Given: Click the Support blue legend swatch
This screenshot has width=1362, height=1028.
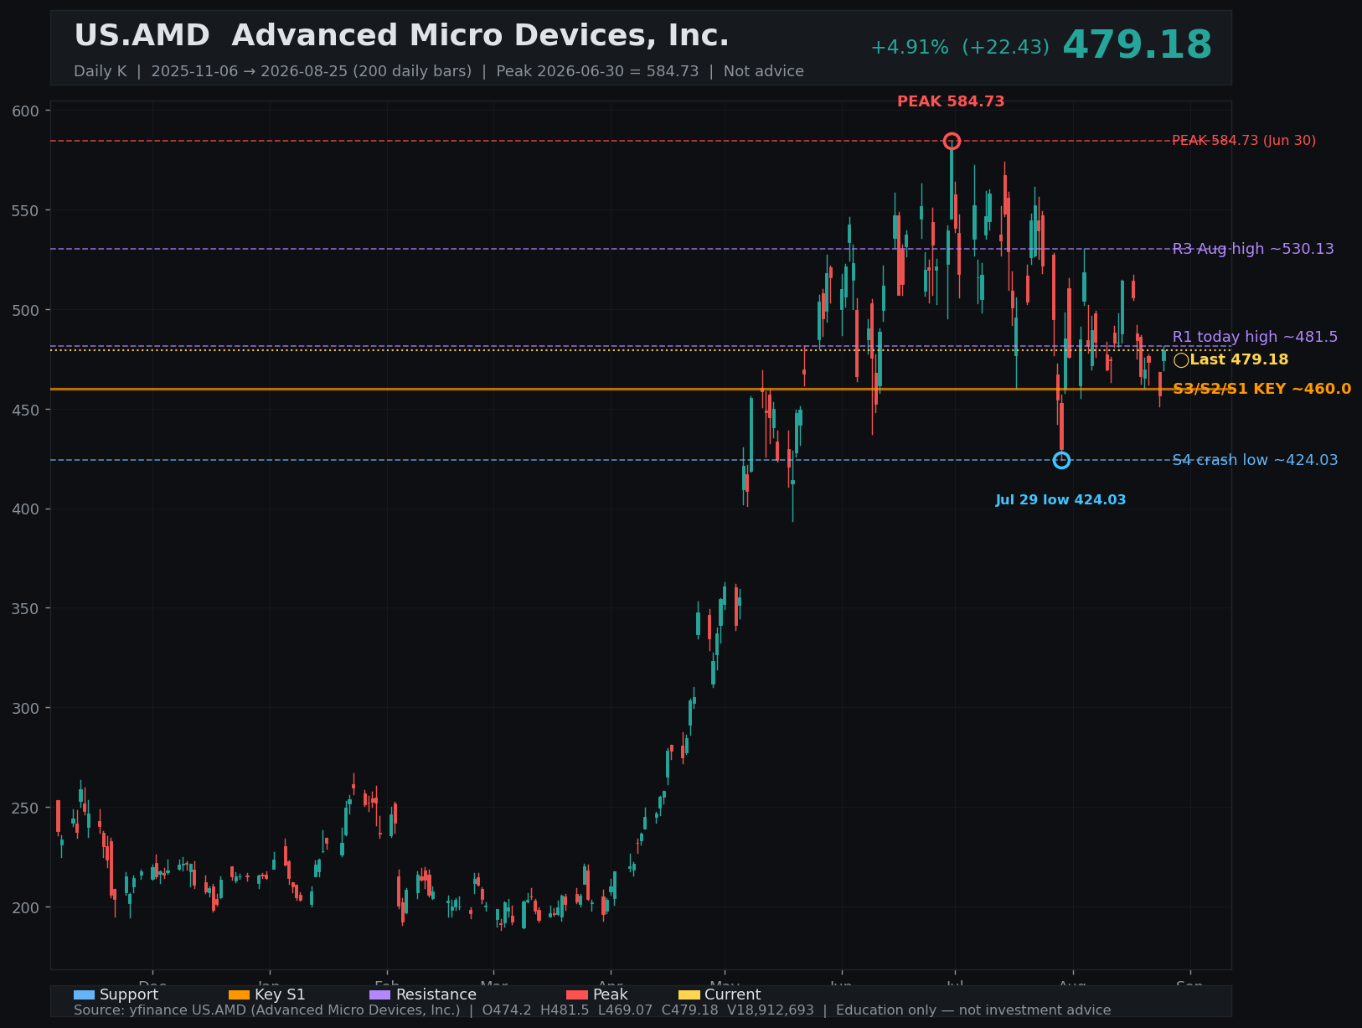Looking at the screenshot, I should (84, 994).
